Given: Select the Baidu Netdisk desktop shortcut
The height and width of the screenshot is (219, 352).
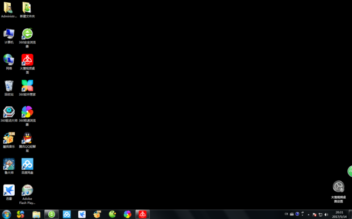Looking at the screenshot, I should click(x=27, y=166).
